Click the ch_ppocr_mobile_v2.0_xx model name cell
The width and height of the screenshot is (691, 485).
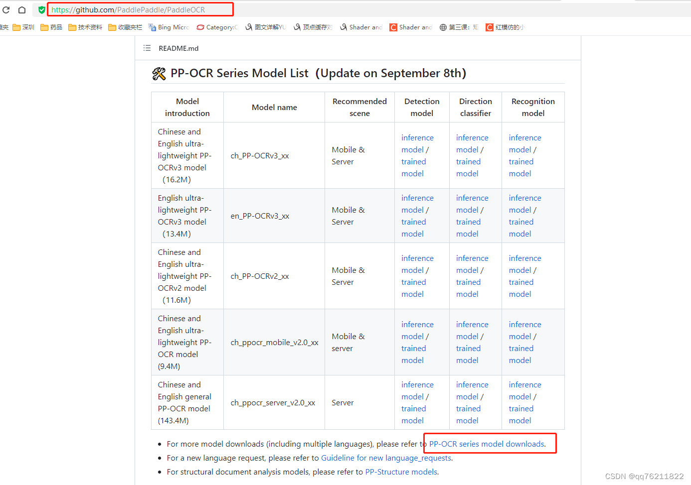[x=274, y=342]
